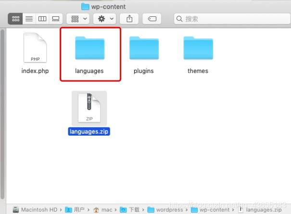
Task: Click the highlighted languages.zip name label
Action: tap(89, 131)
